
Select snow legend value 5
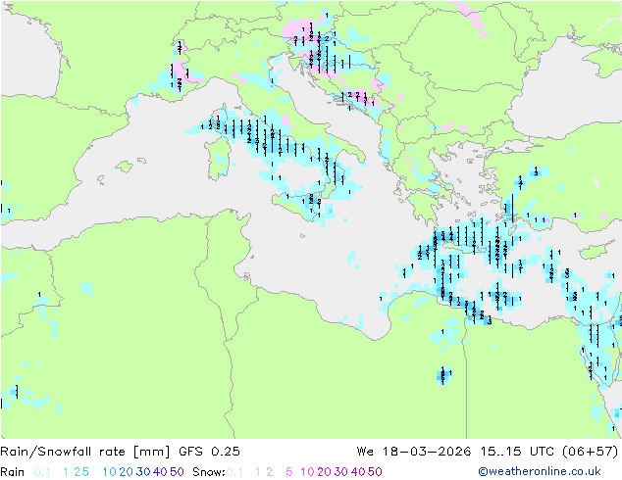[x=289, y=472]
